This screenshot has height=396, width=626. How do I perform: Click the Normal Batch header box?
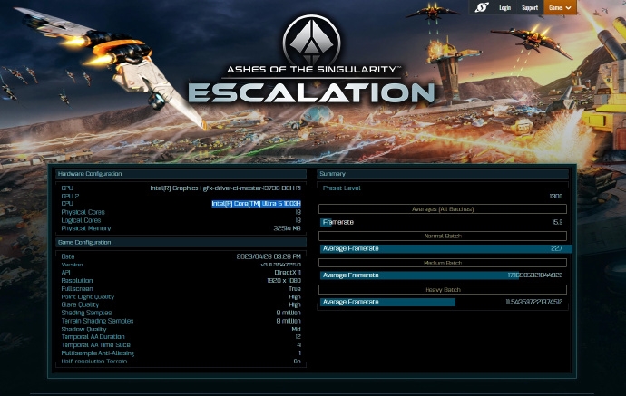(x=443, y=236)
